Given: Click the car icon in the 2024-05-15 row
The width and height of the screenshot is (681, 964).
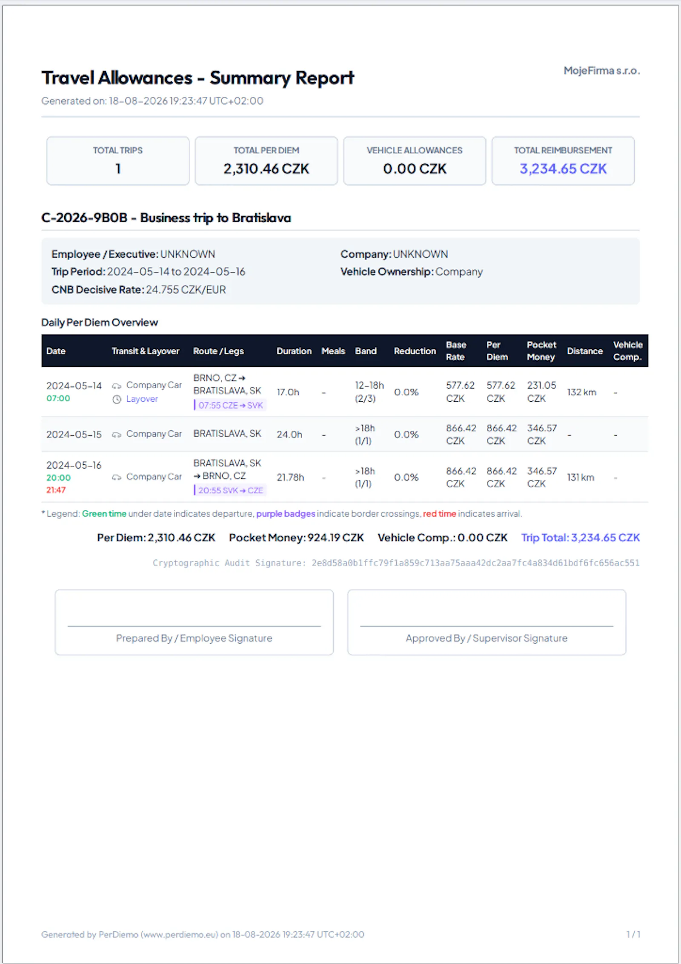Looking at the screenshot, I should tap(117, 435).
